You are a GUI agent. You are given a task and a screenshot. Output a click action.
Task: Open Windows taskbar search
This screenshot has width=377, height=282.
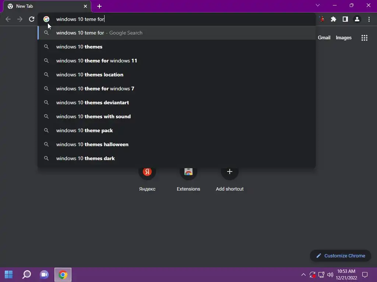[x=27, y=275]
